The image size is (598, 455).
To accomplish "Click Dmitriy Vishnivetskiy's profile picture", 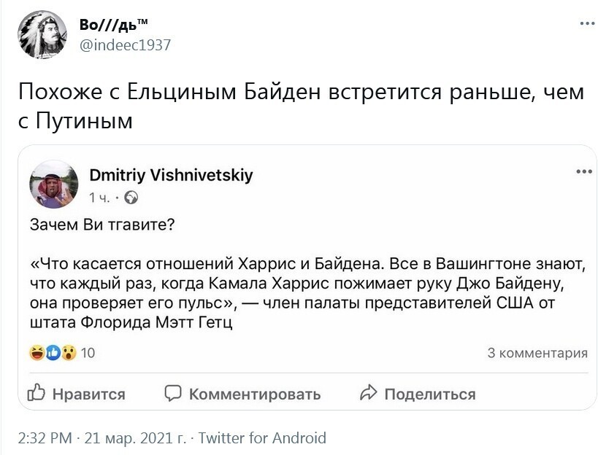I will pyautogui.click(x=54, y=184).
